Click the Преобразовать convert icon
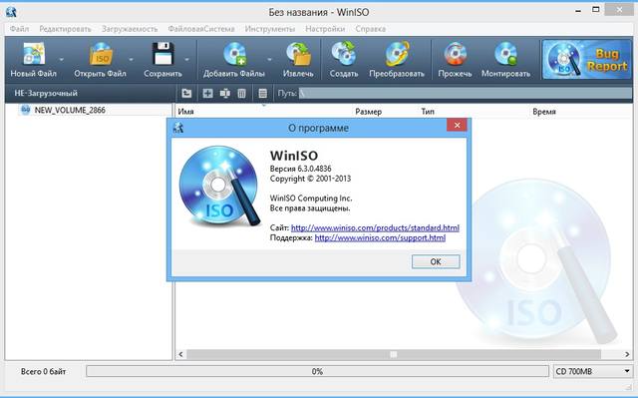The width and height of the screenshot is (638, 398). coord(397,54)
